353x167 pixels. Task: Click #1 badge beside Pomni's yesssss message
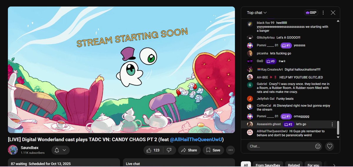point(286,45)
